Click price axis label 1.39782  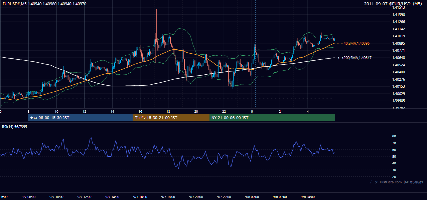coord(398,108)
